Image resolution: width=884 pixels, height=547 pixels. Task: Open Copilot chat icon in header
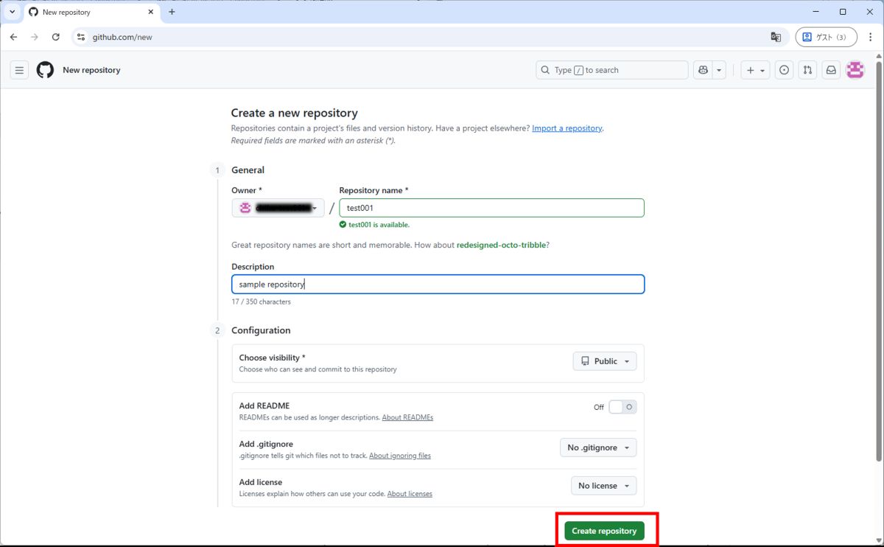point(703,70)
